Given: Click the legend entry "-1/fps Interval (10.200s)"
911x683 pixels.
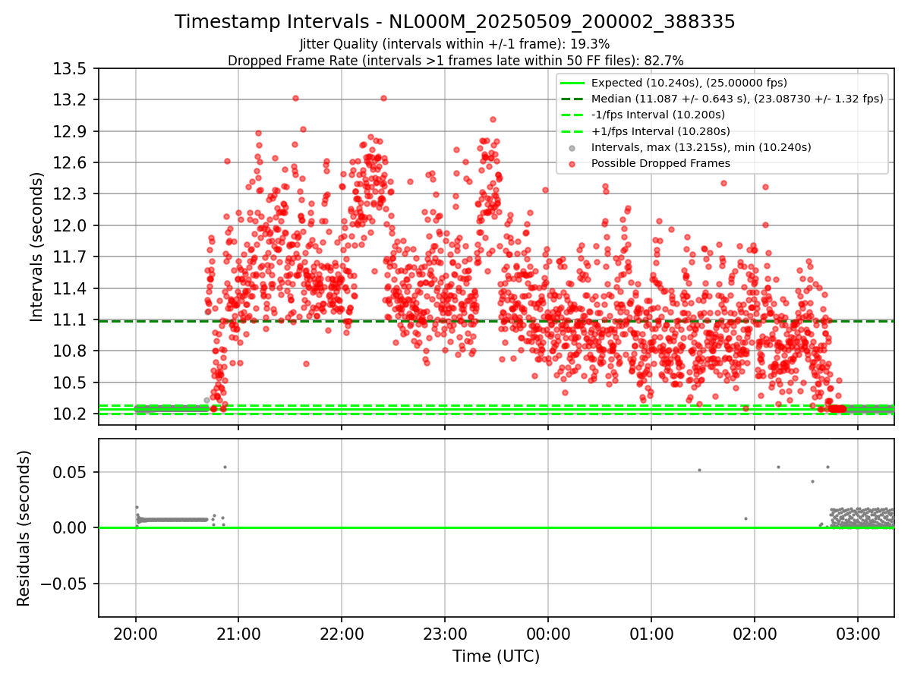Looking at the screenshot, I should point(658,115).
